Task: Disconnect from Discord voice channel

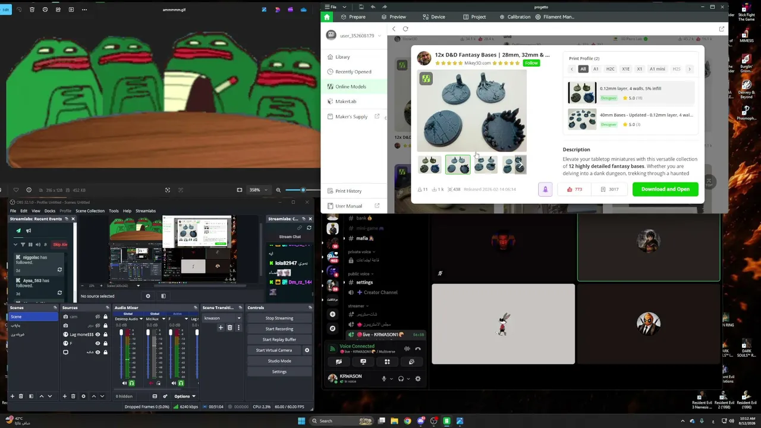Action: pyautogui.click(x=418, y=349)
